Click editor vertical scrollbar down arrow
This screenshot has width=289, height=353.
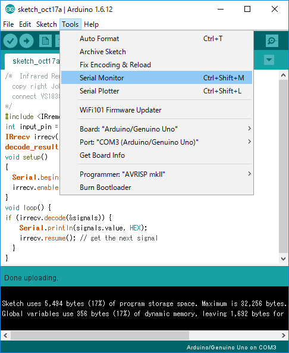(x=283, y=259)
